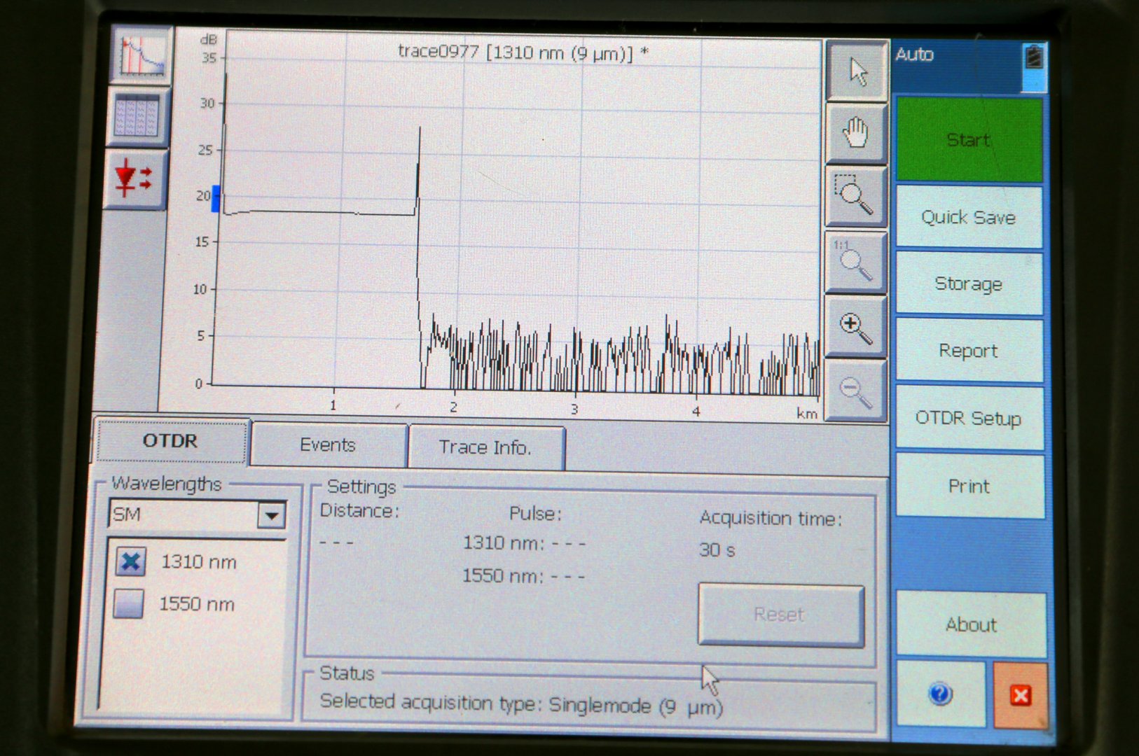Open help with the question mark
The image size is (1139, 756).
pyautogui.click(x=940, y=694)
